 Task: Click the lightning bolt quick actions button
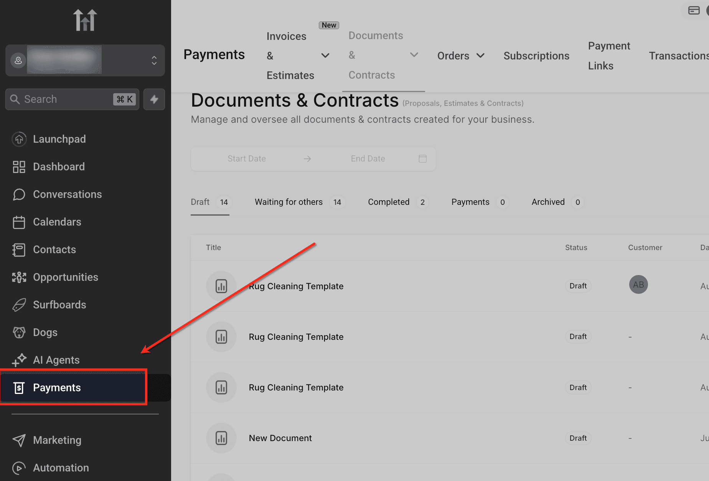154,99
